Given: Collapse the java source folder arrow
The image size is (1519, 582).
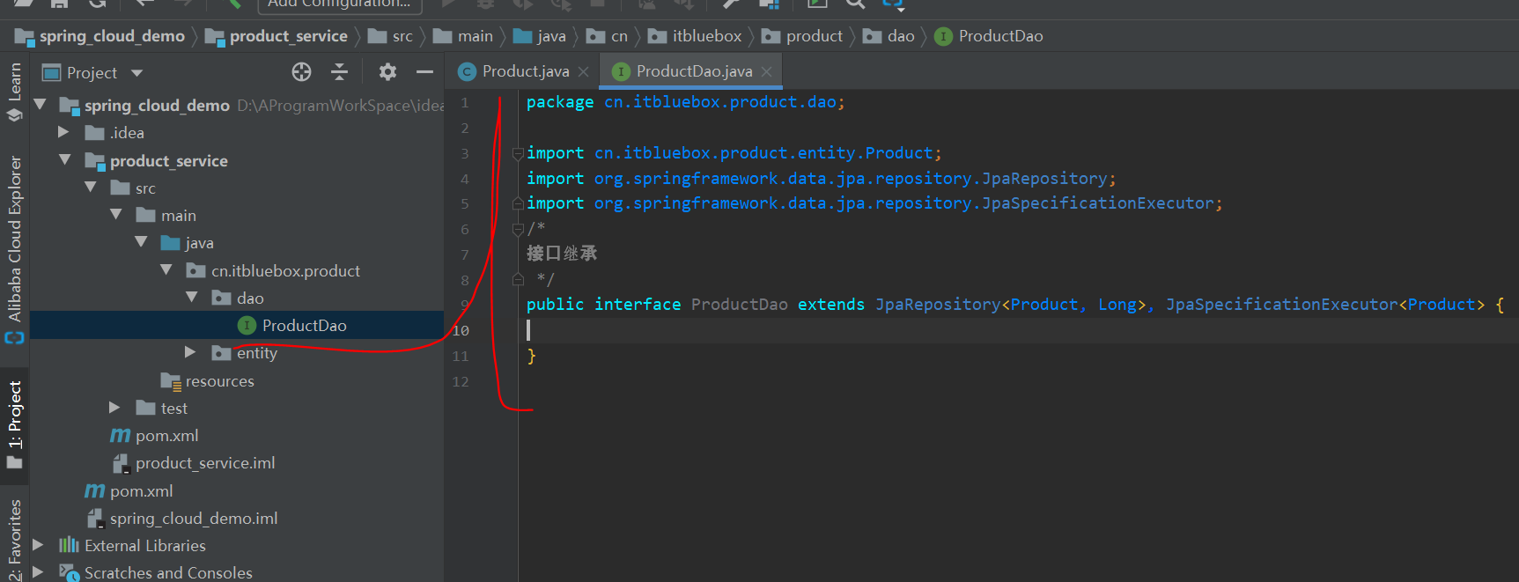Looking at the screenshot, I should tap(141, 241).
